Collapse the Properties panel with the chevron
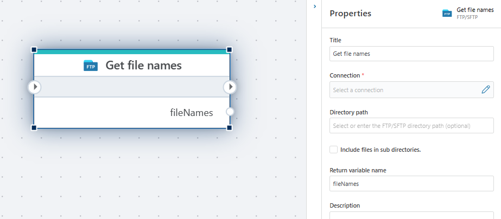501x219 pixels. point(315,6)
